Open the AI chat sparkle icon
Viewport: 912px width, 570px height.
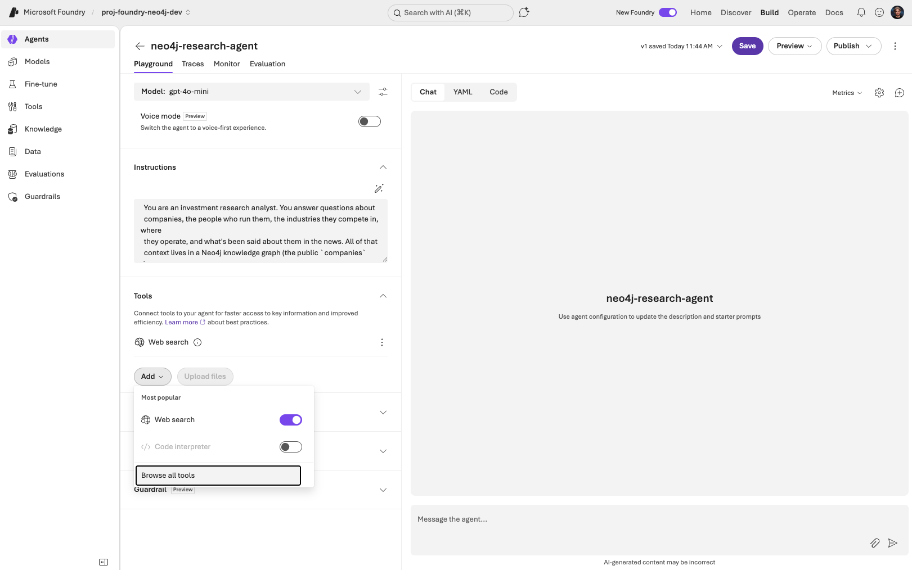pos(524,12)
